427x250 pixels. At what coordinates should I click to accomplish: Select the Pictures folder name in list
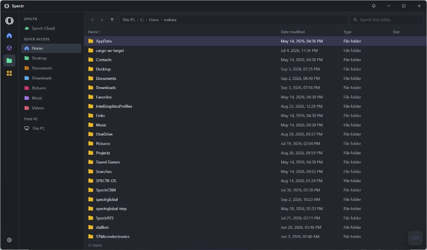click(x=103, y=144)
